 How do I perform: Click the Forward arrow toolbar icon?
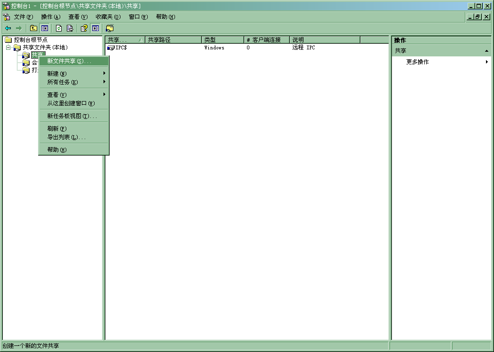pos(19,28)
